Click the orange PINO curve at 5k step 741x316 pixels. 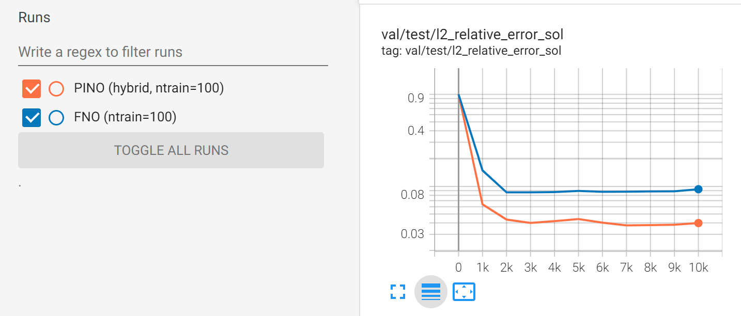(578, 219)
